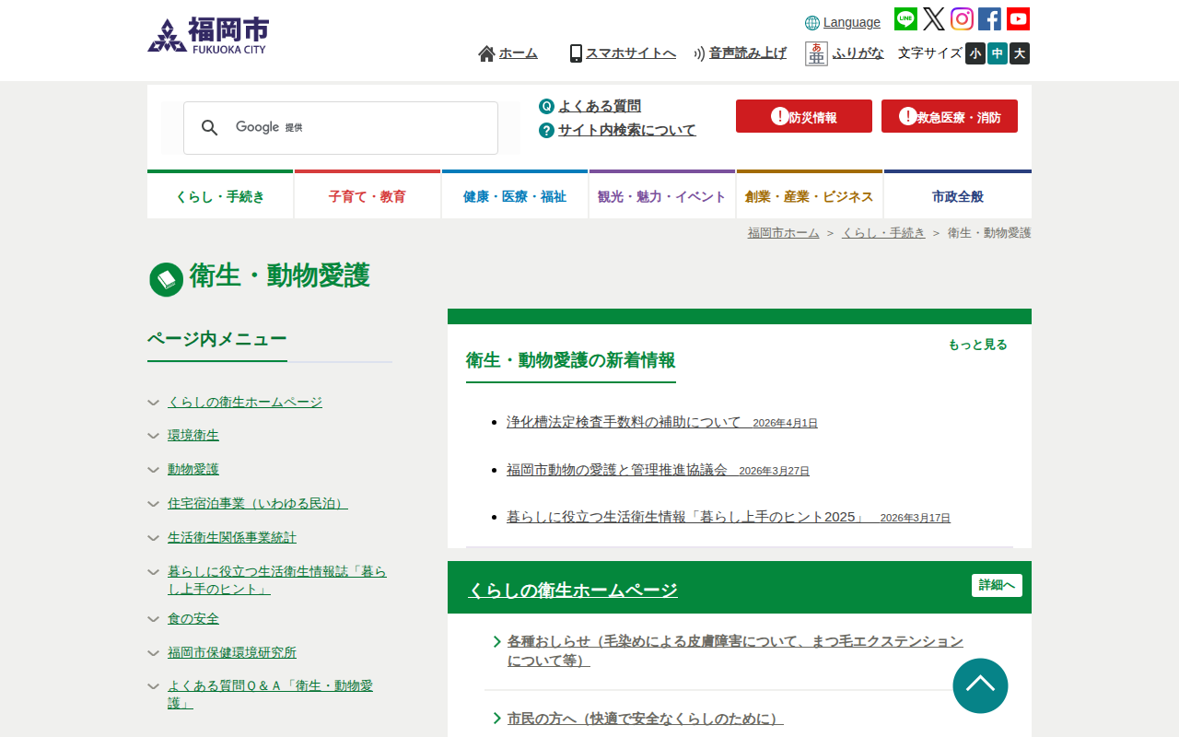Screen dimensions: 1179x737
Task: Click the globe icon beside Language
Action: [x=812, y=23]
